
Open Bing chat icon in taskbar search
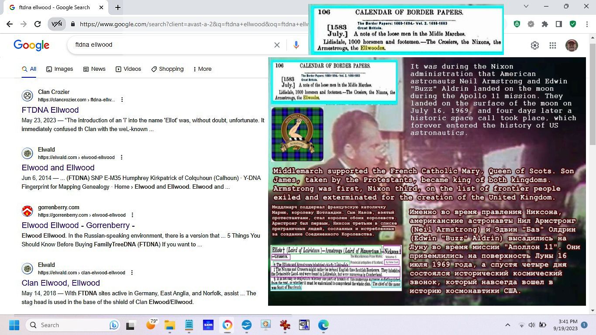[x=114, y=325]
